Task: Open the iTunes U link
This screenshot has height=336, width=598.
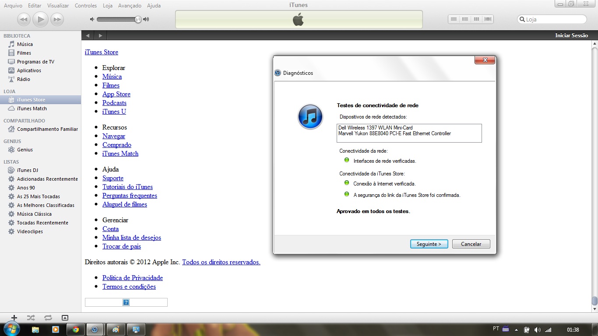Action: pyautogui.click(x=114, y=112)
